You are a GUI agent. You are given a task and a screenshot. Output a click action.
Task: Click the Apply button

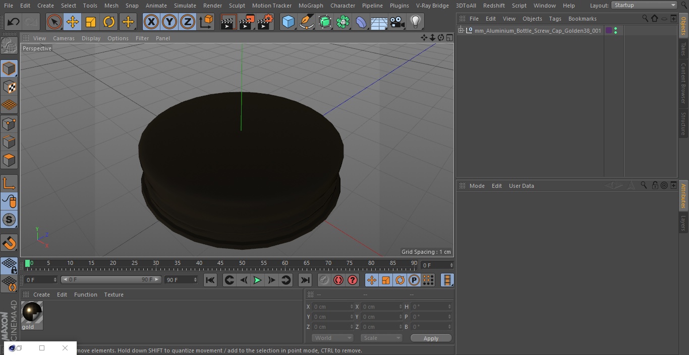(x=431, y=338)
